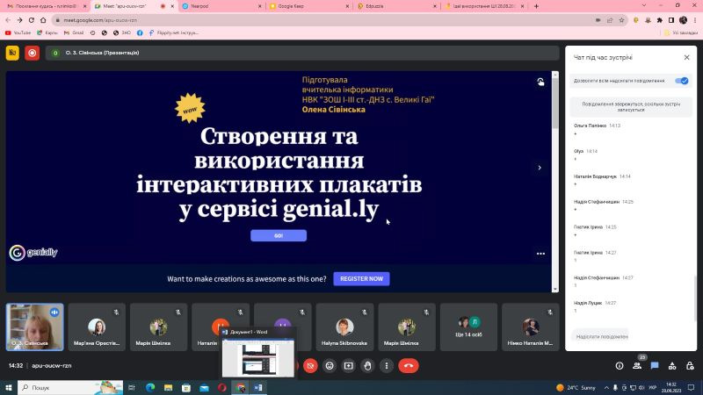The height and width of the screenshot is (395, 703).
Task: Open a new browser tab
Action: click(536, 6)
